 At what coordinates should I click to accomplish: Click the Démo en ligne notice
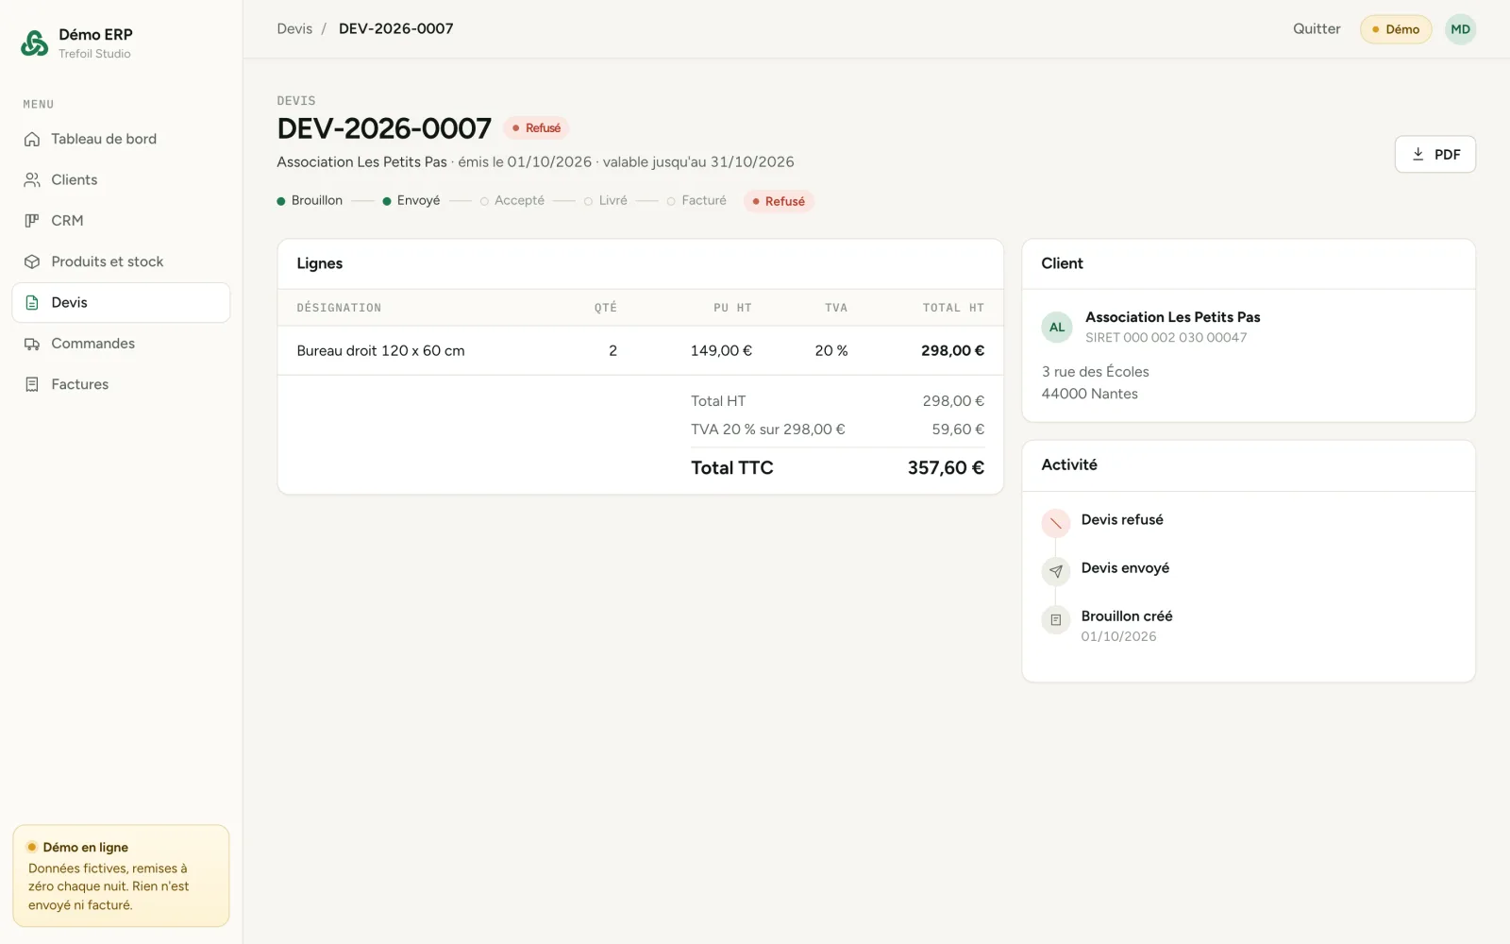coord(121,876)
